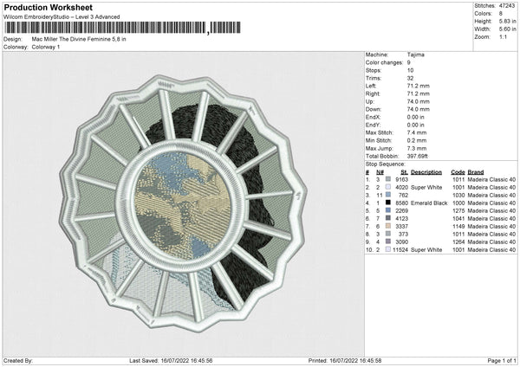
Task: Click the Stop Sequence heading
Action: (x=386, y=163)
